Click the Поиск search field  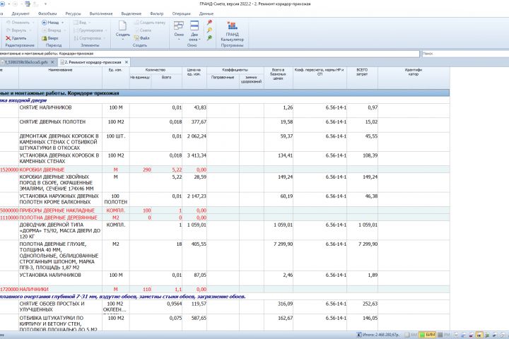[465, 54]
